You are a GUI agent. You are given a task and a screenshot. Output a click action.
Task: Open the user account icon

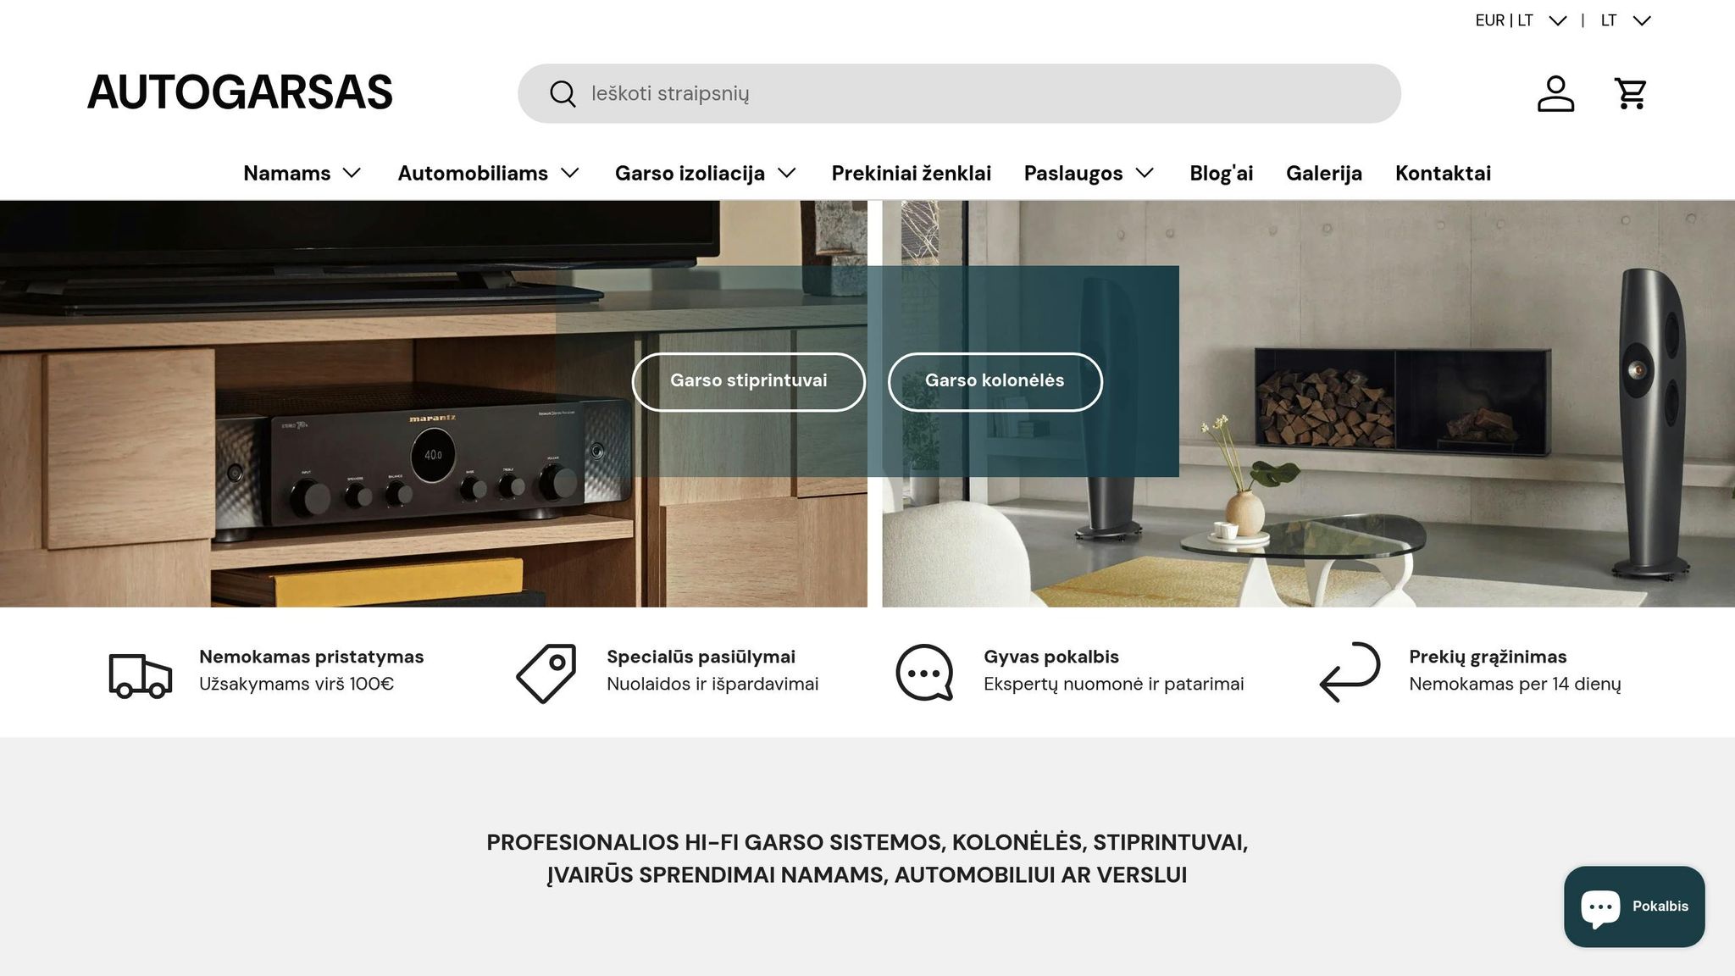(1555, 93)
